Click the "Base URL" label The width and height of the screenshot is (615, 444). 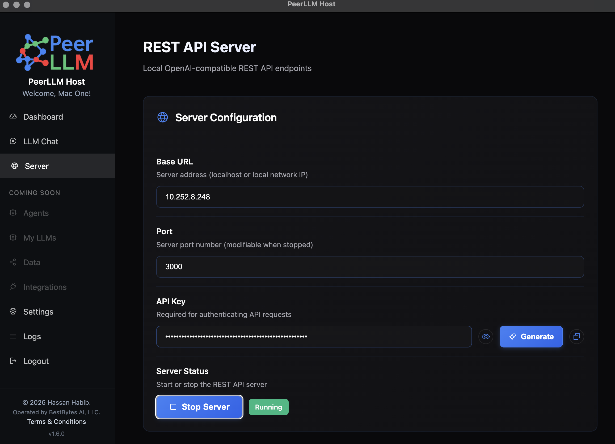click(x=175, y=162)
